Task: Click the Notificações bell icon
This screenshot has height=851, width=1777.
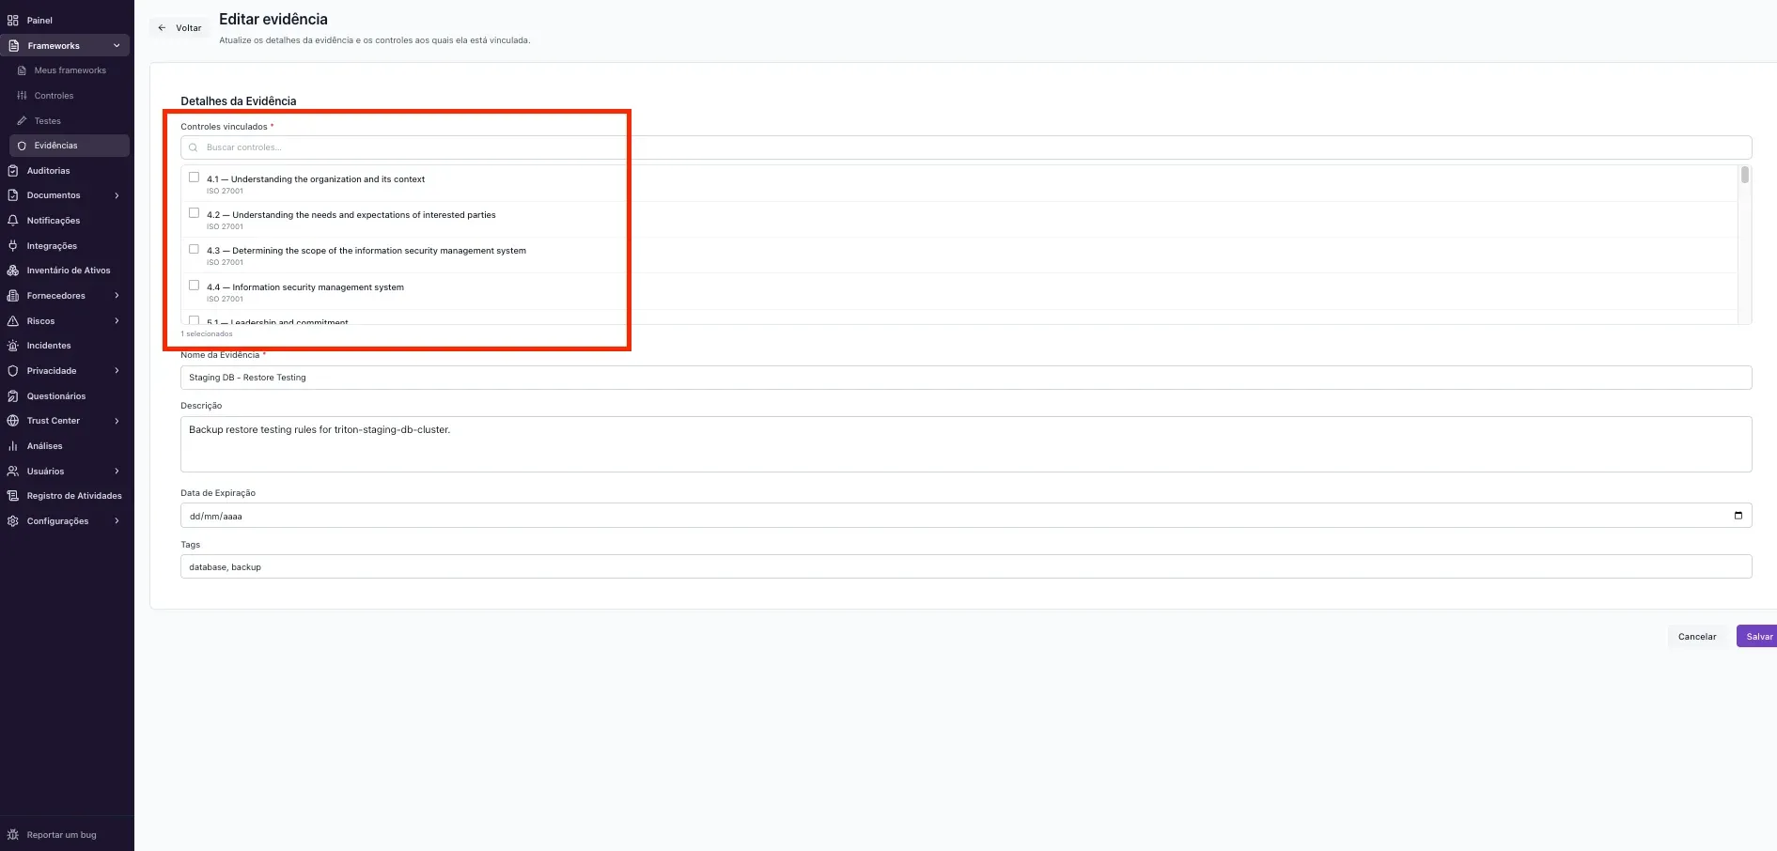Action: tap(13, 221)
